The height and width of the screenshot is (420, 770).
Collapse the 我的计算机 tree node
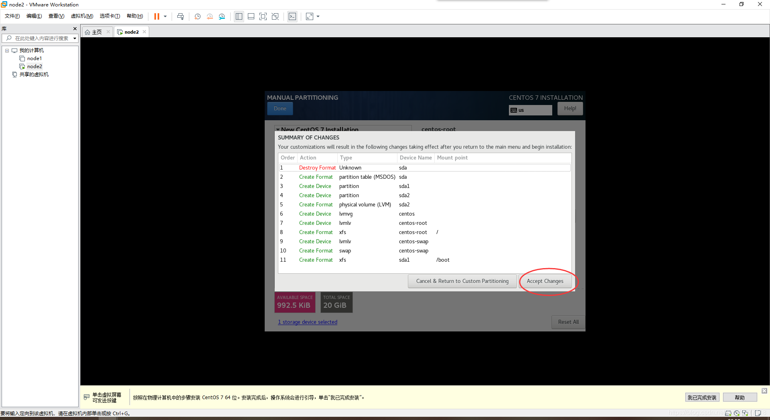click(x=7, y=50)
